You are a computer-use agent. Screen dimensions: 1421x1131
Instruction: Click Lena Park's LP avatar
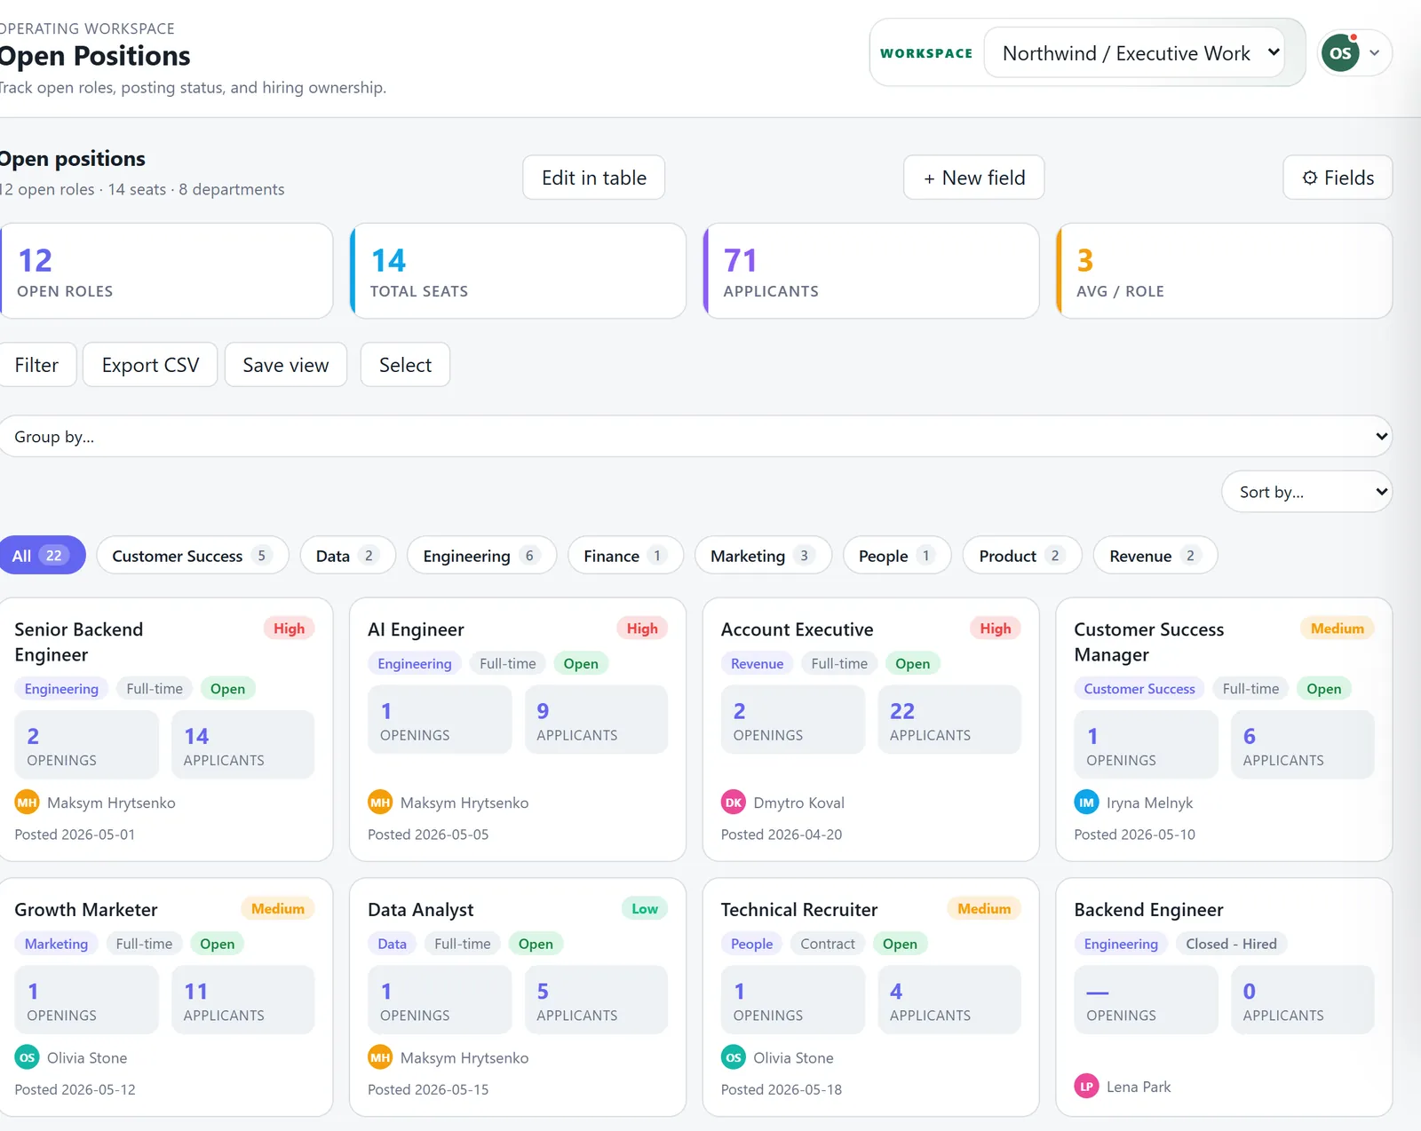(1086, 1086)
